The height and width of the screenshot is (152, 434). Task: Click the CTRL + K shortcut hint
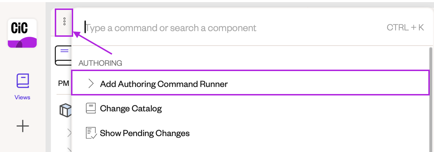pyautogui.click(x=405, y=27)
